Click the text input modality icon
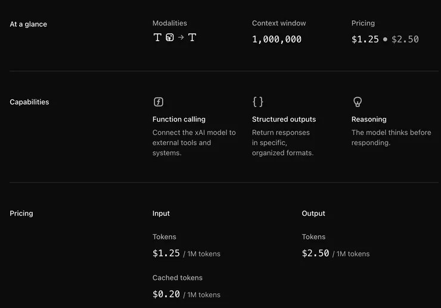The image size is (441, 308). point(157,37)
